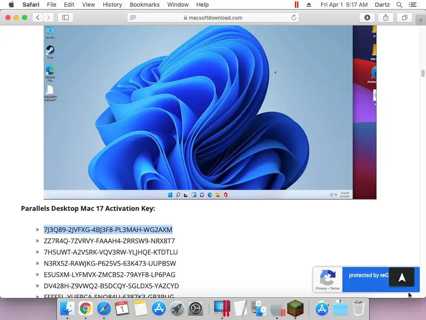
Task: Open the Share button menu
Action: (x=386, y=17)
